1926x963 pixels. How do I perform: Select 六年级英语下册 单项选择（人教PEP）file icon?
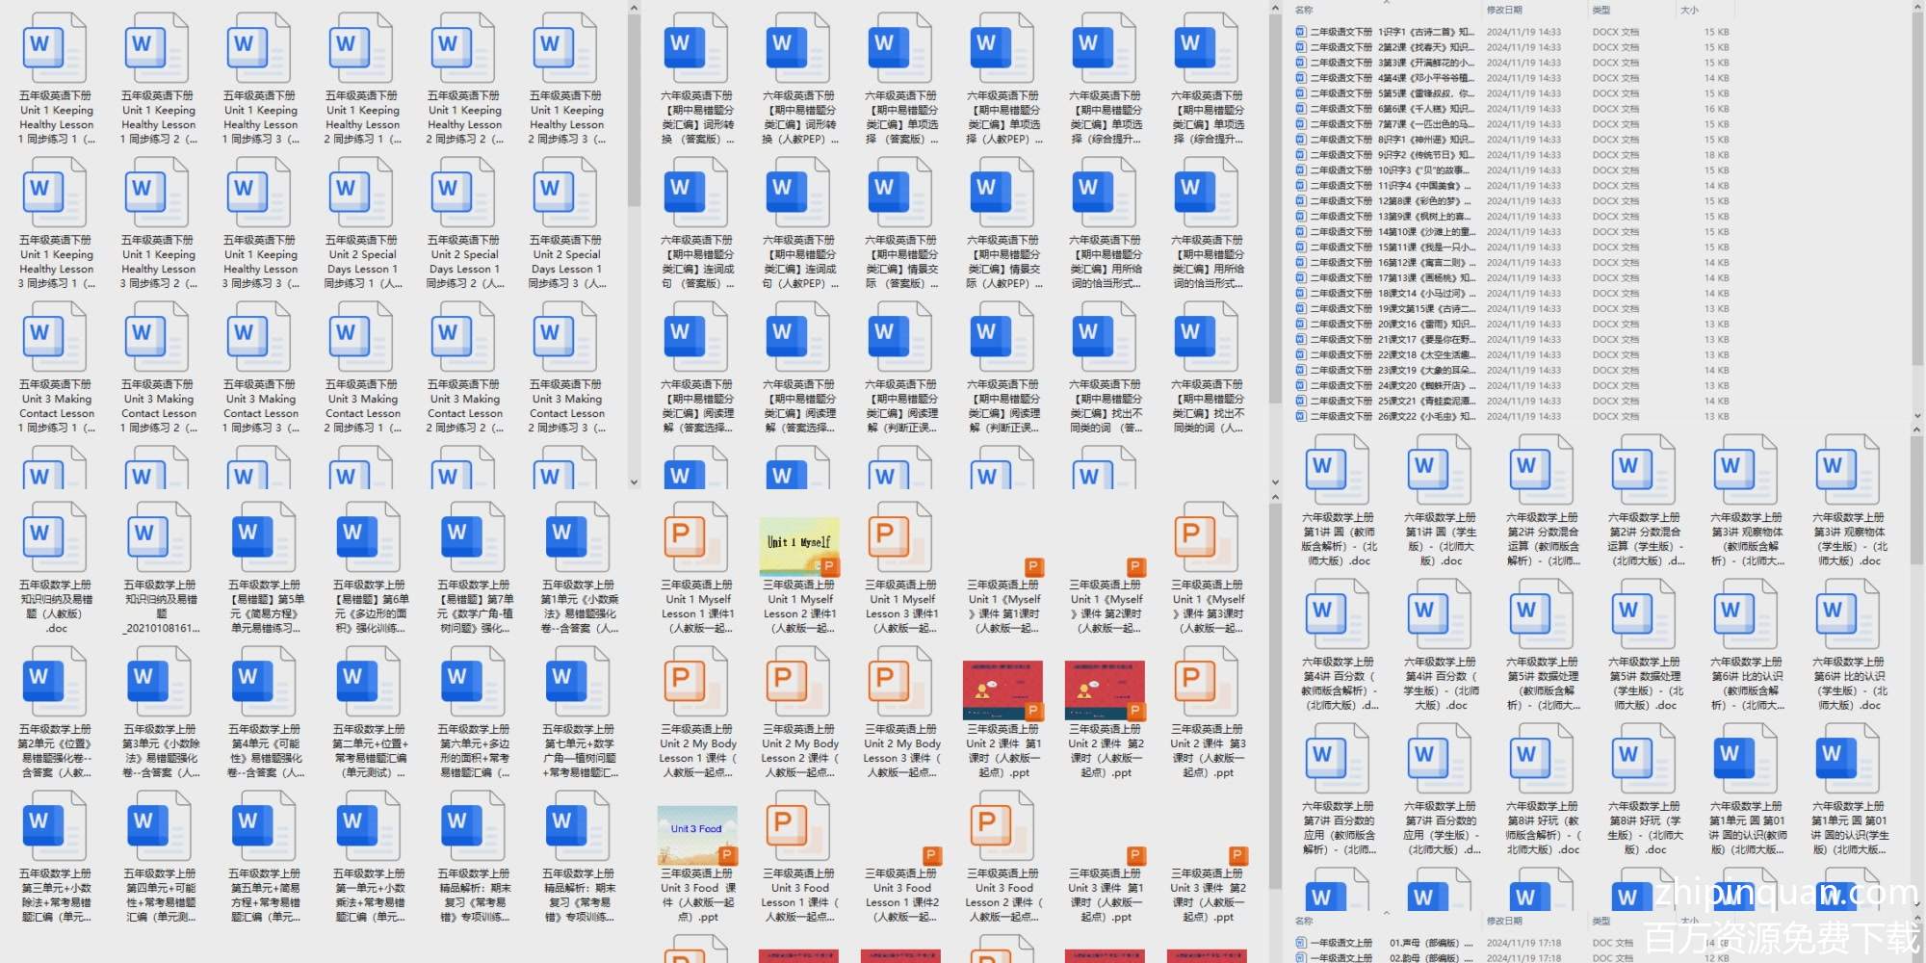coord(1002,48)
